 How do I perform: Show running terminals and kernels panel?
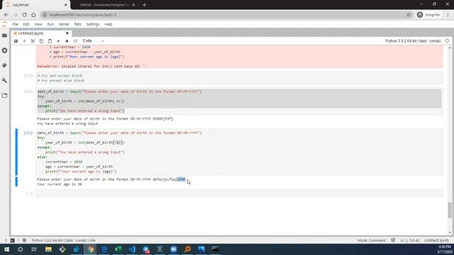coord(5,50)
